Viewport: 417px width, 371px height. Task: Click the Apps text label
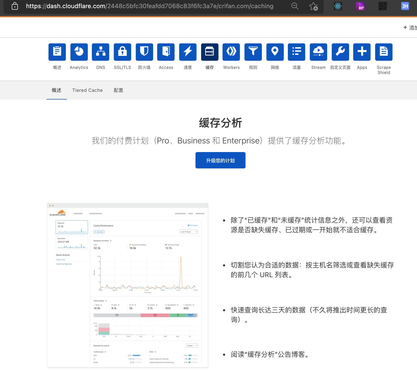pyautogui.click(x=362, y=67)
